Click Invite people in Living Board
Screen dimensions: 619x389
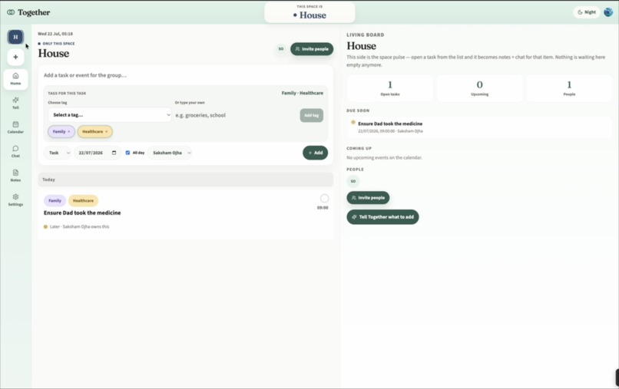click(368, 198)
